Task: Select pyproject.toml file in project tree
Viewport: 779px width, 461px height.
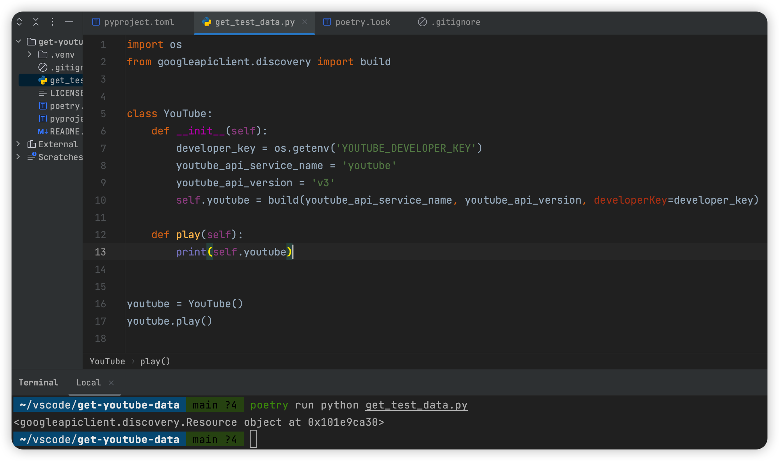Action: click(x=66, y=119)
